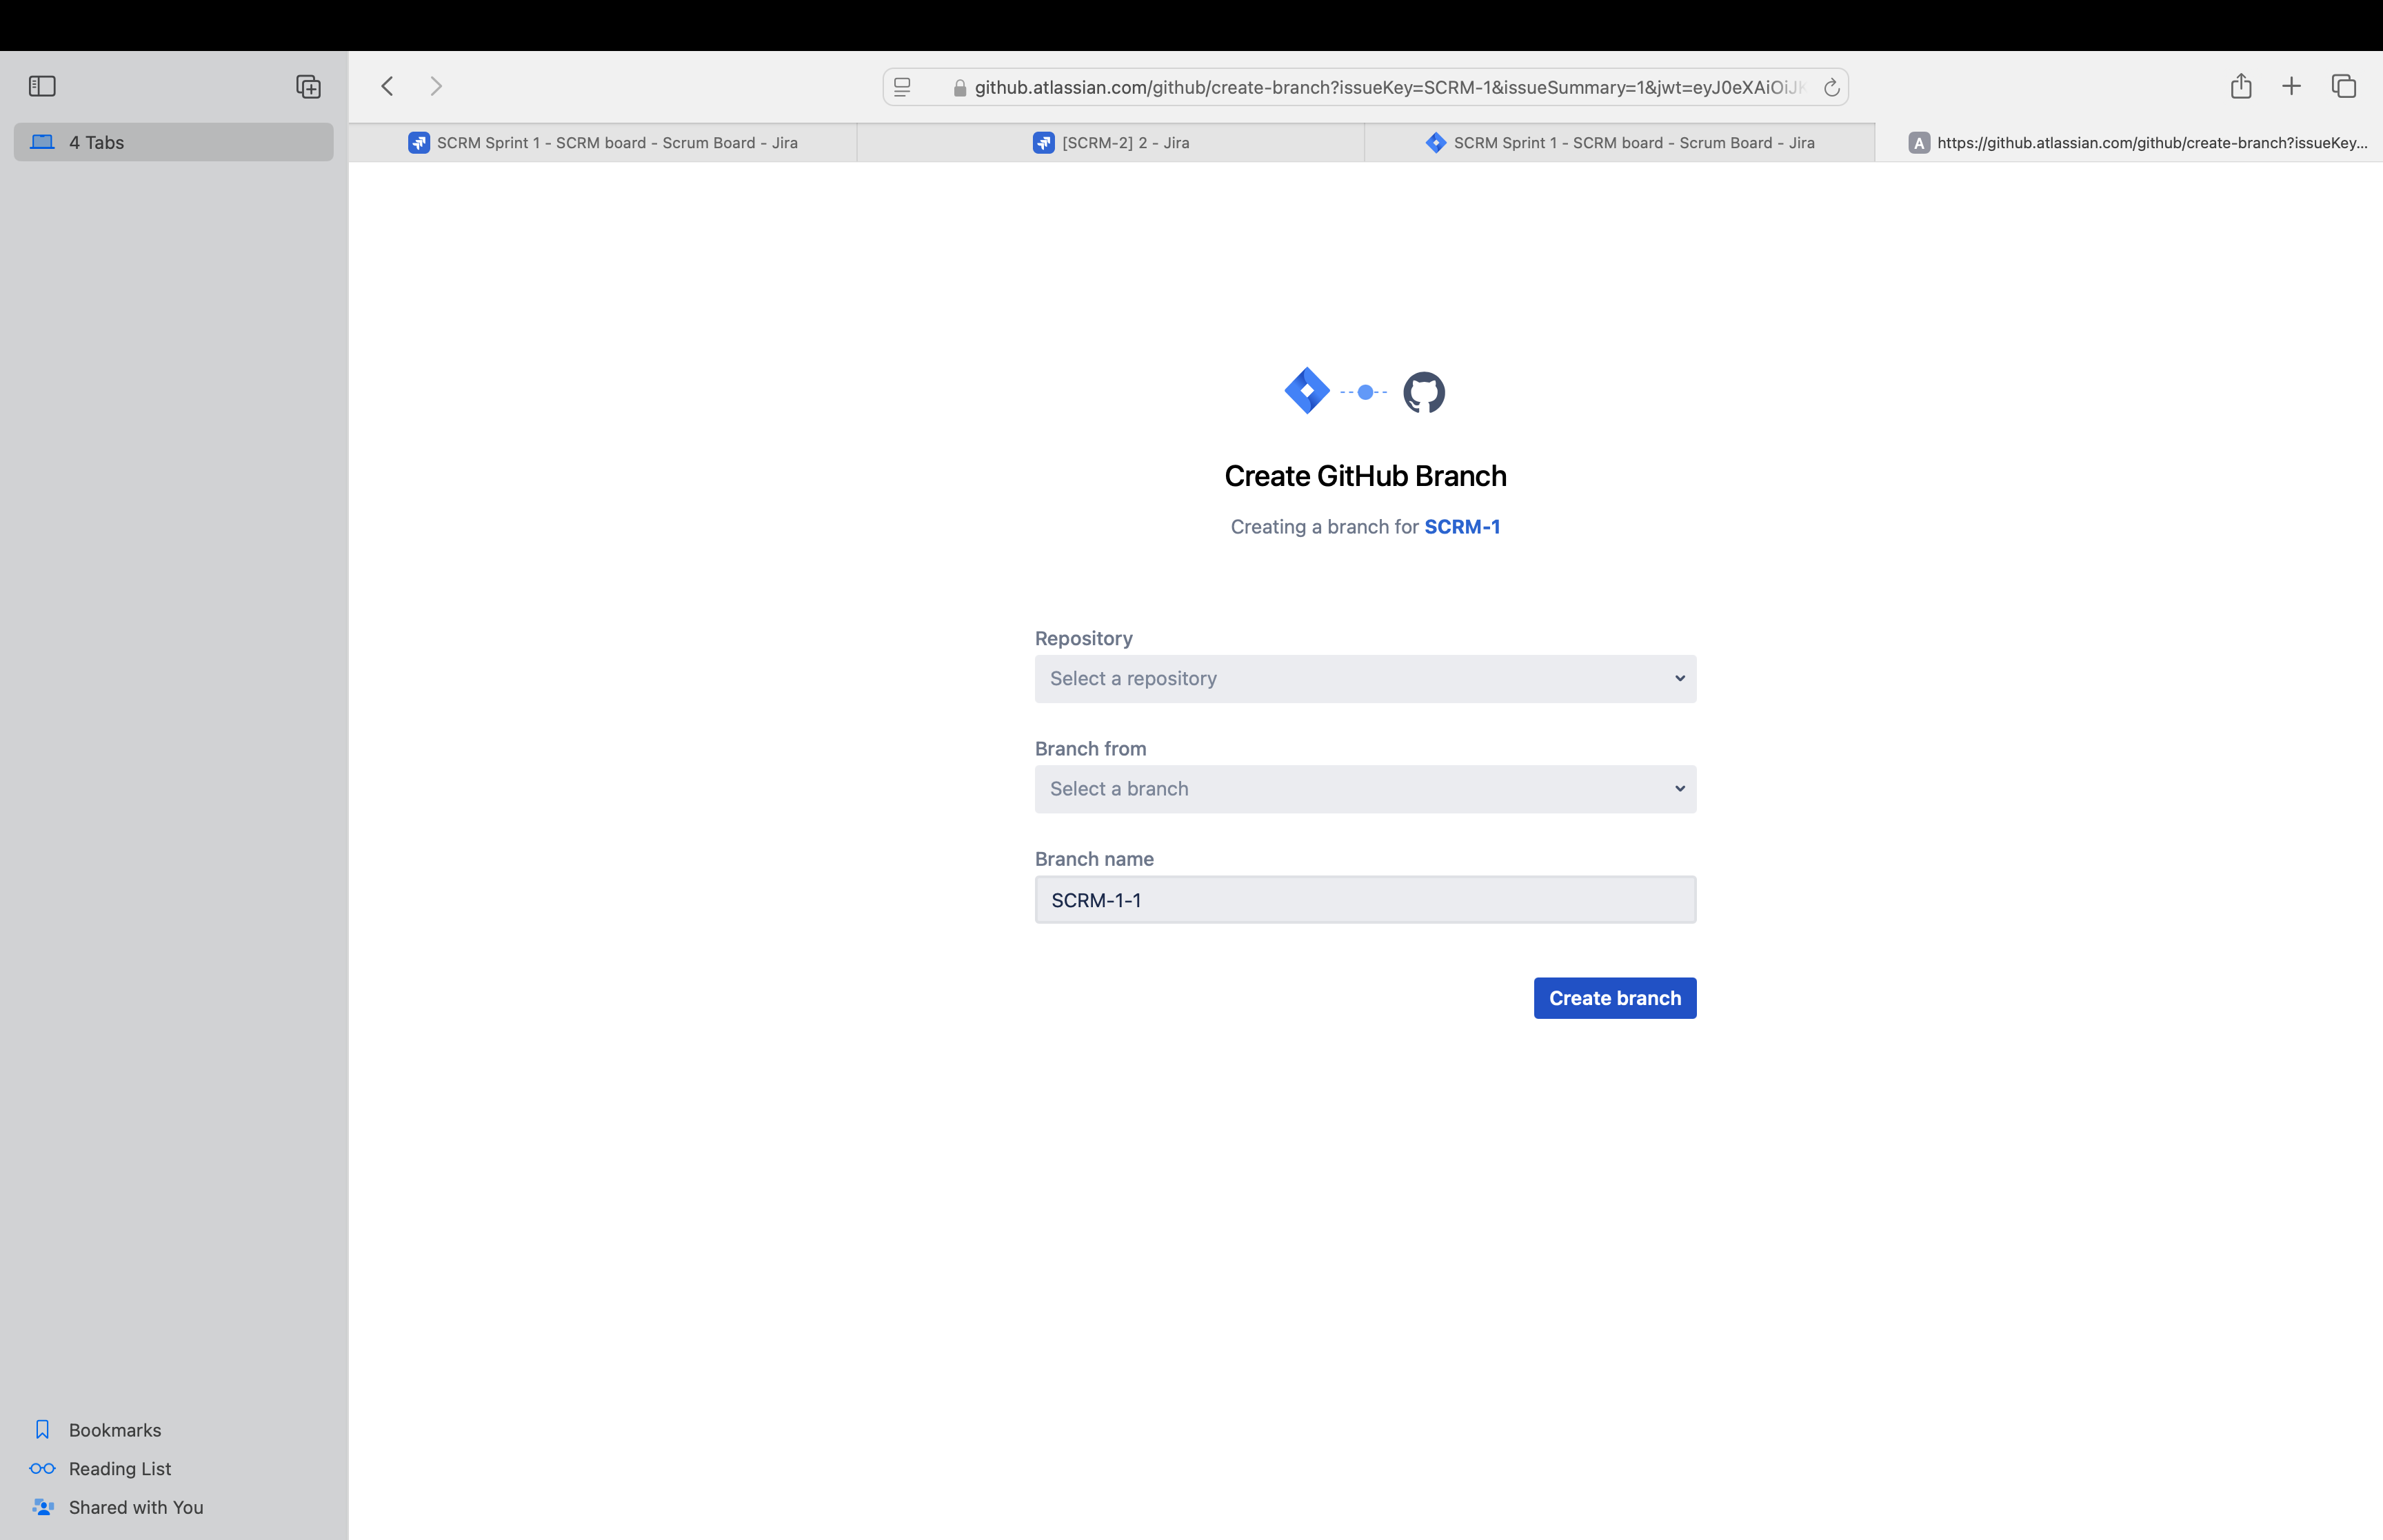Switch to the SCRM Sprint 1 Scrum Board tab
The height and width of the screenshot is (1540, 2383).
615,142
